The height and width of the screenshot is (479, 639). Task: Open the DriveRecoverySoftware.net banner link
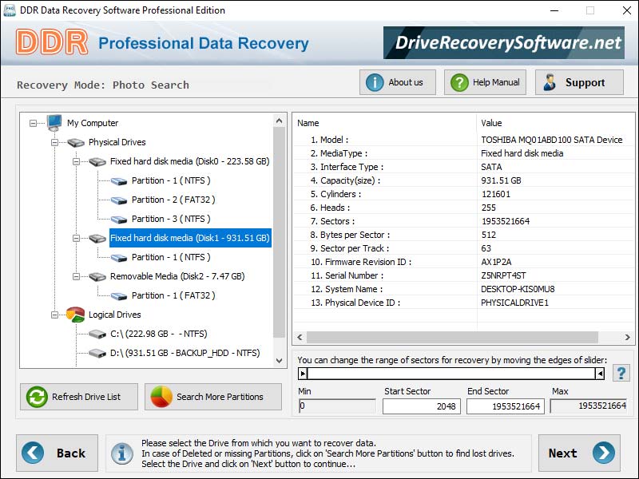pos(504,43)
